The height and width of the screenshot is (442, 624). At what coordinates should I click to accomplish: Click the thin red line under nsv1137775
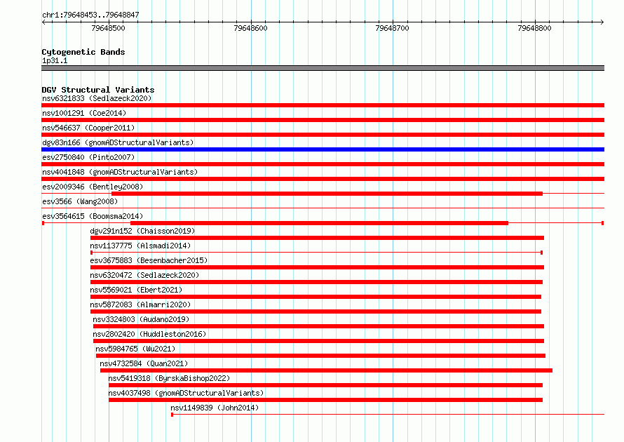click(316, 253)
